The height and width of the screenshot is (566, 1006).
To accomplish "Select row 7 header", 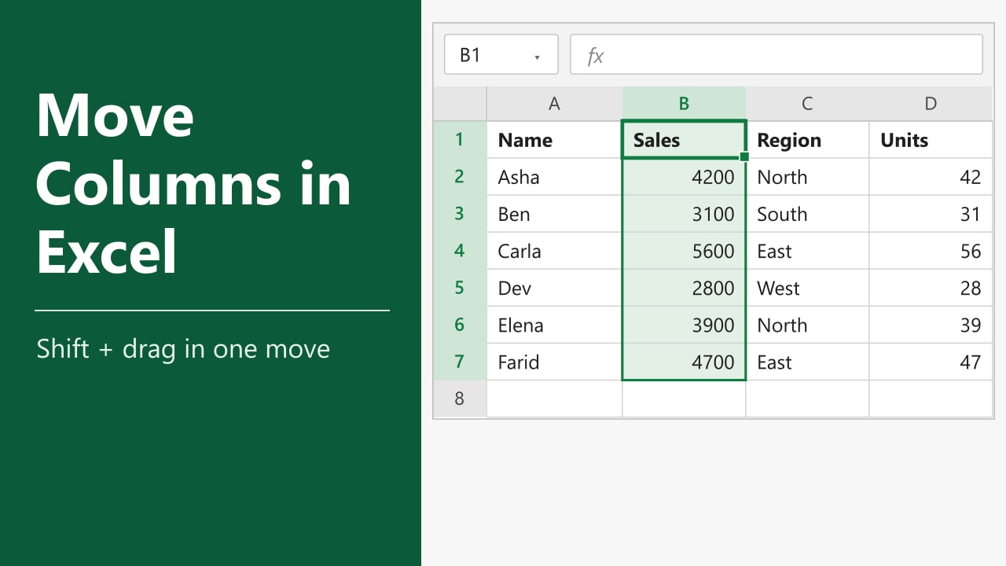I will coord(460,362).
